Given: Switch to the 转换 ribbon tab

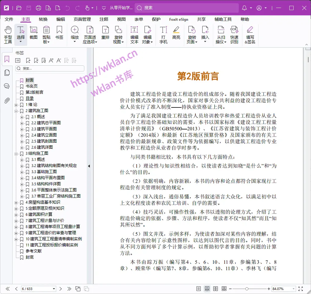Looking at the screenshot, I should (x=43, y=19).
